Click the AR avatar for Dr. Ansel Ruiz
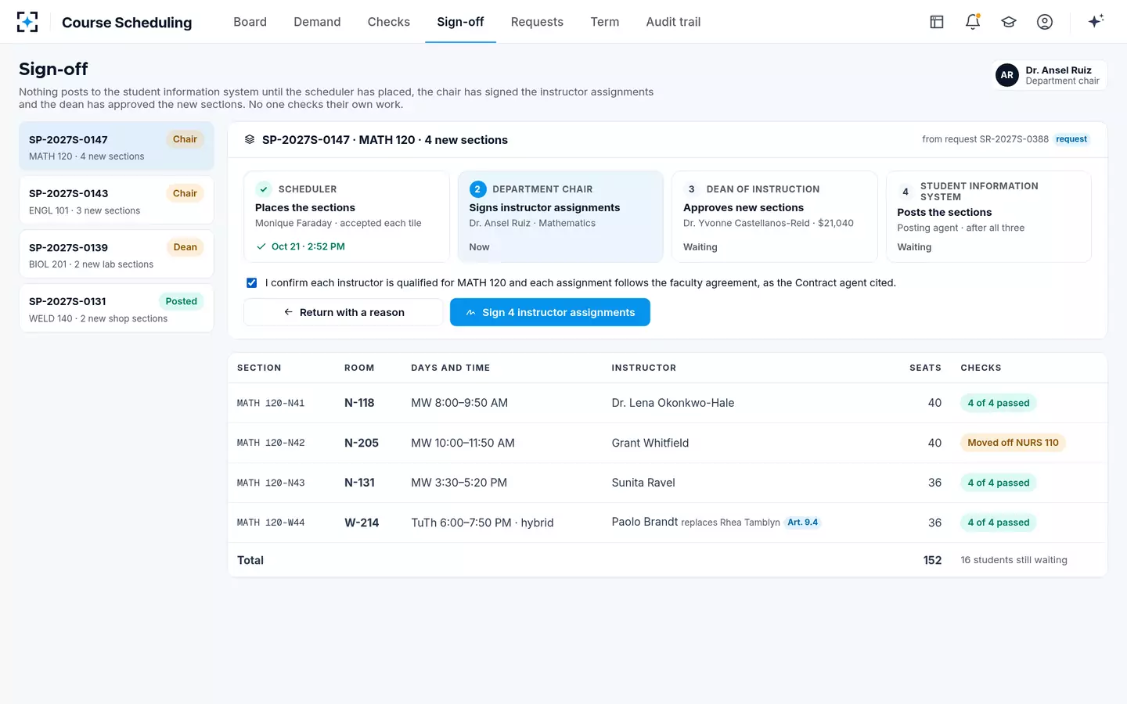Screen dimensions: 1127x704 point(1007,75)
